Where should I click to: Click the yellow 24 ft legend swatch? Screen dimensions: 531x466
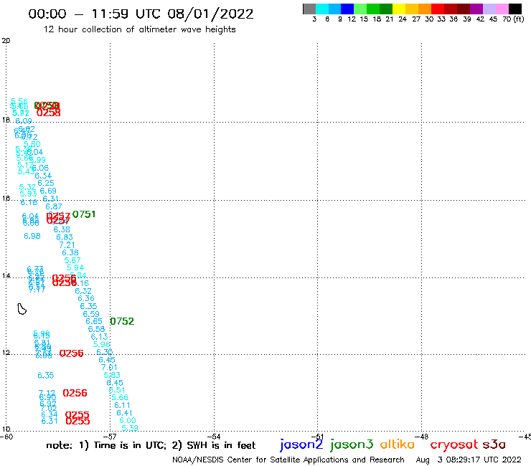tap(399, 9)
